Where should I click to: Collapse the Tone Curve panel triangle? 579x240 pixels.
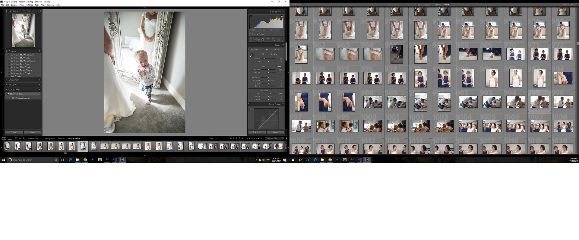pos(283,104)
